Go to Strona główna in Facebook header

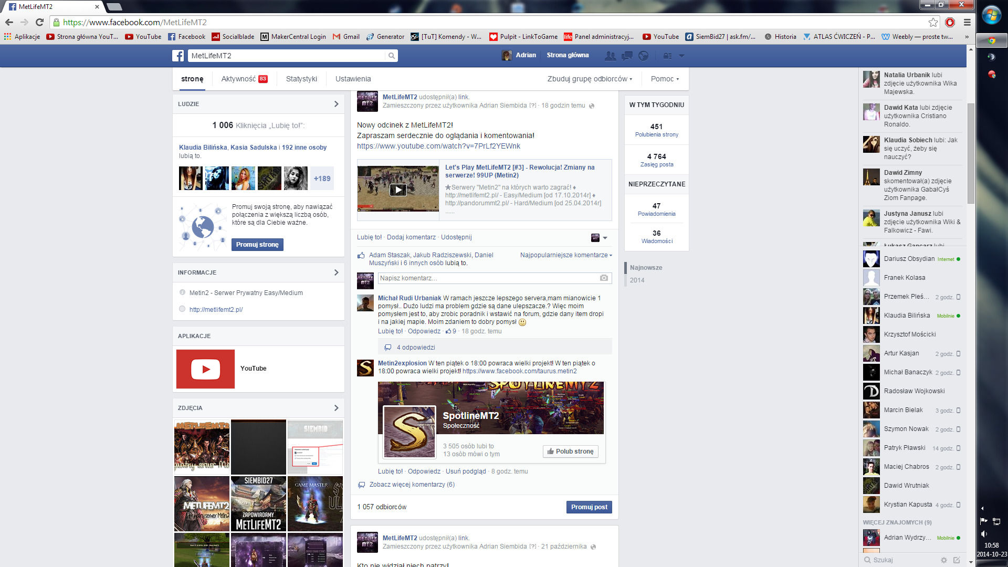(x=568, y=55)
